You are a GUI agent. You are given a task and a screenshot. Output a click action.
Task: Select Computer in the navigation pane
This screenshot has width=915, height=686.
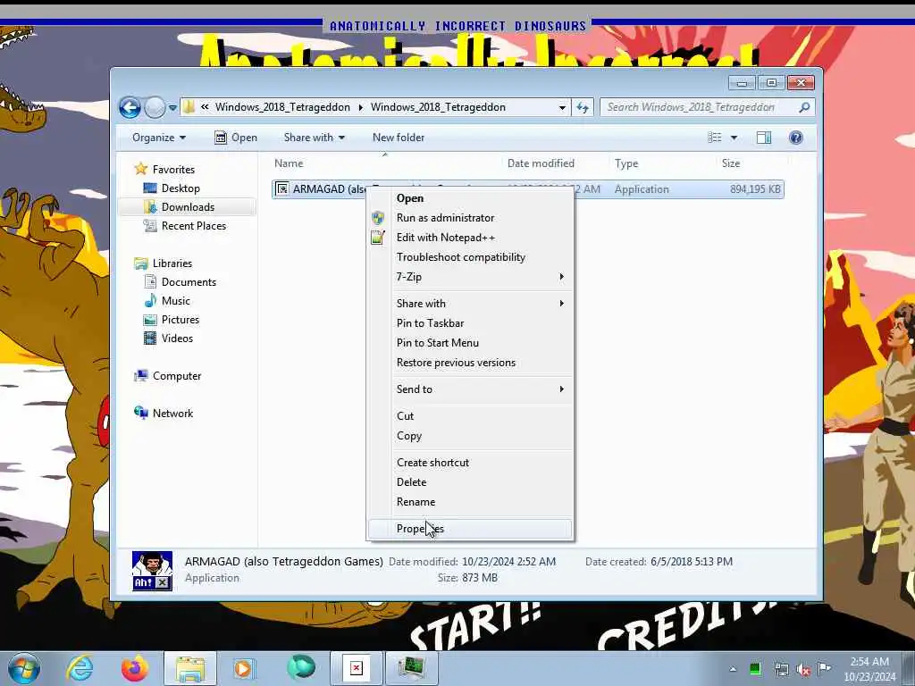click(167, 376)
